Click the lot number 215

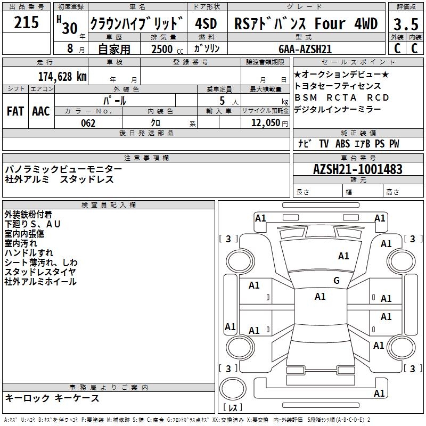[26, 22]
